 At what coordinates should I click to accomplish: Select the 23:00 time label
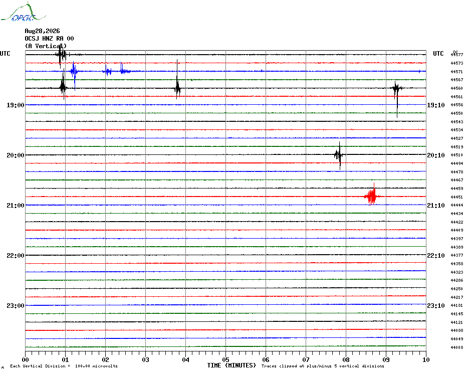16,306
